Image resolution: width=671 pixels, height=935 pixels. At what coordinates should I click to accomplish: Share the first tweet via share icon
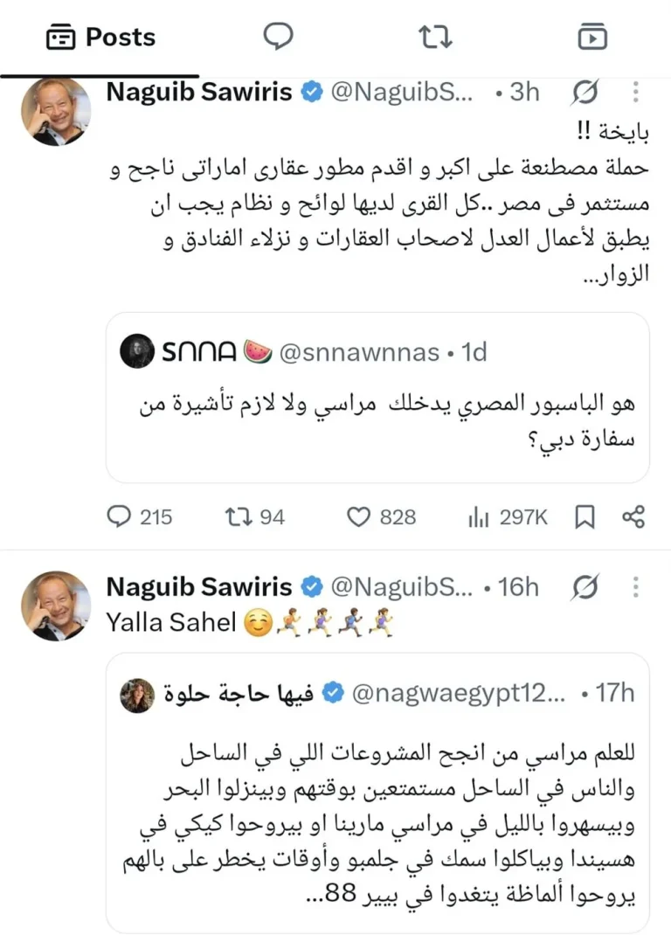click(633, 516)
